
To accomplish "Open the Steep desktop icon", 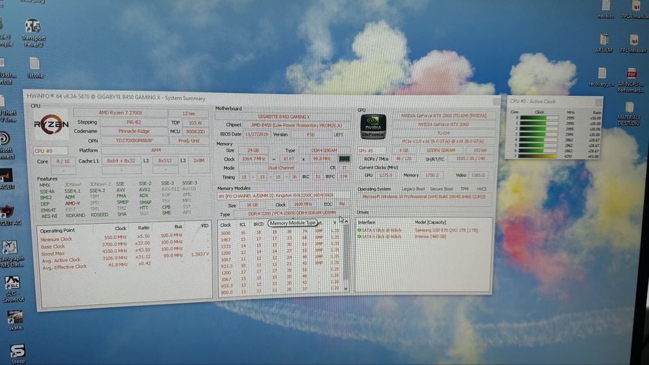I will 18,354.
